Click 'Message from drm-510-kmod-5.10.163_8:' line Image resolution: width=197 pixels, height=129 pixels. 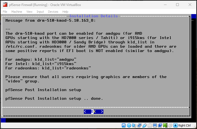pos(50,20)
